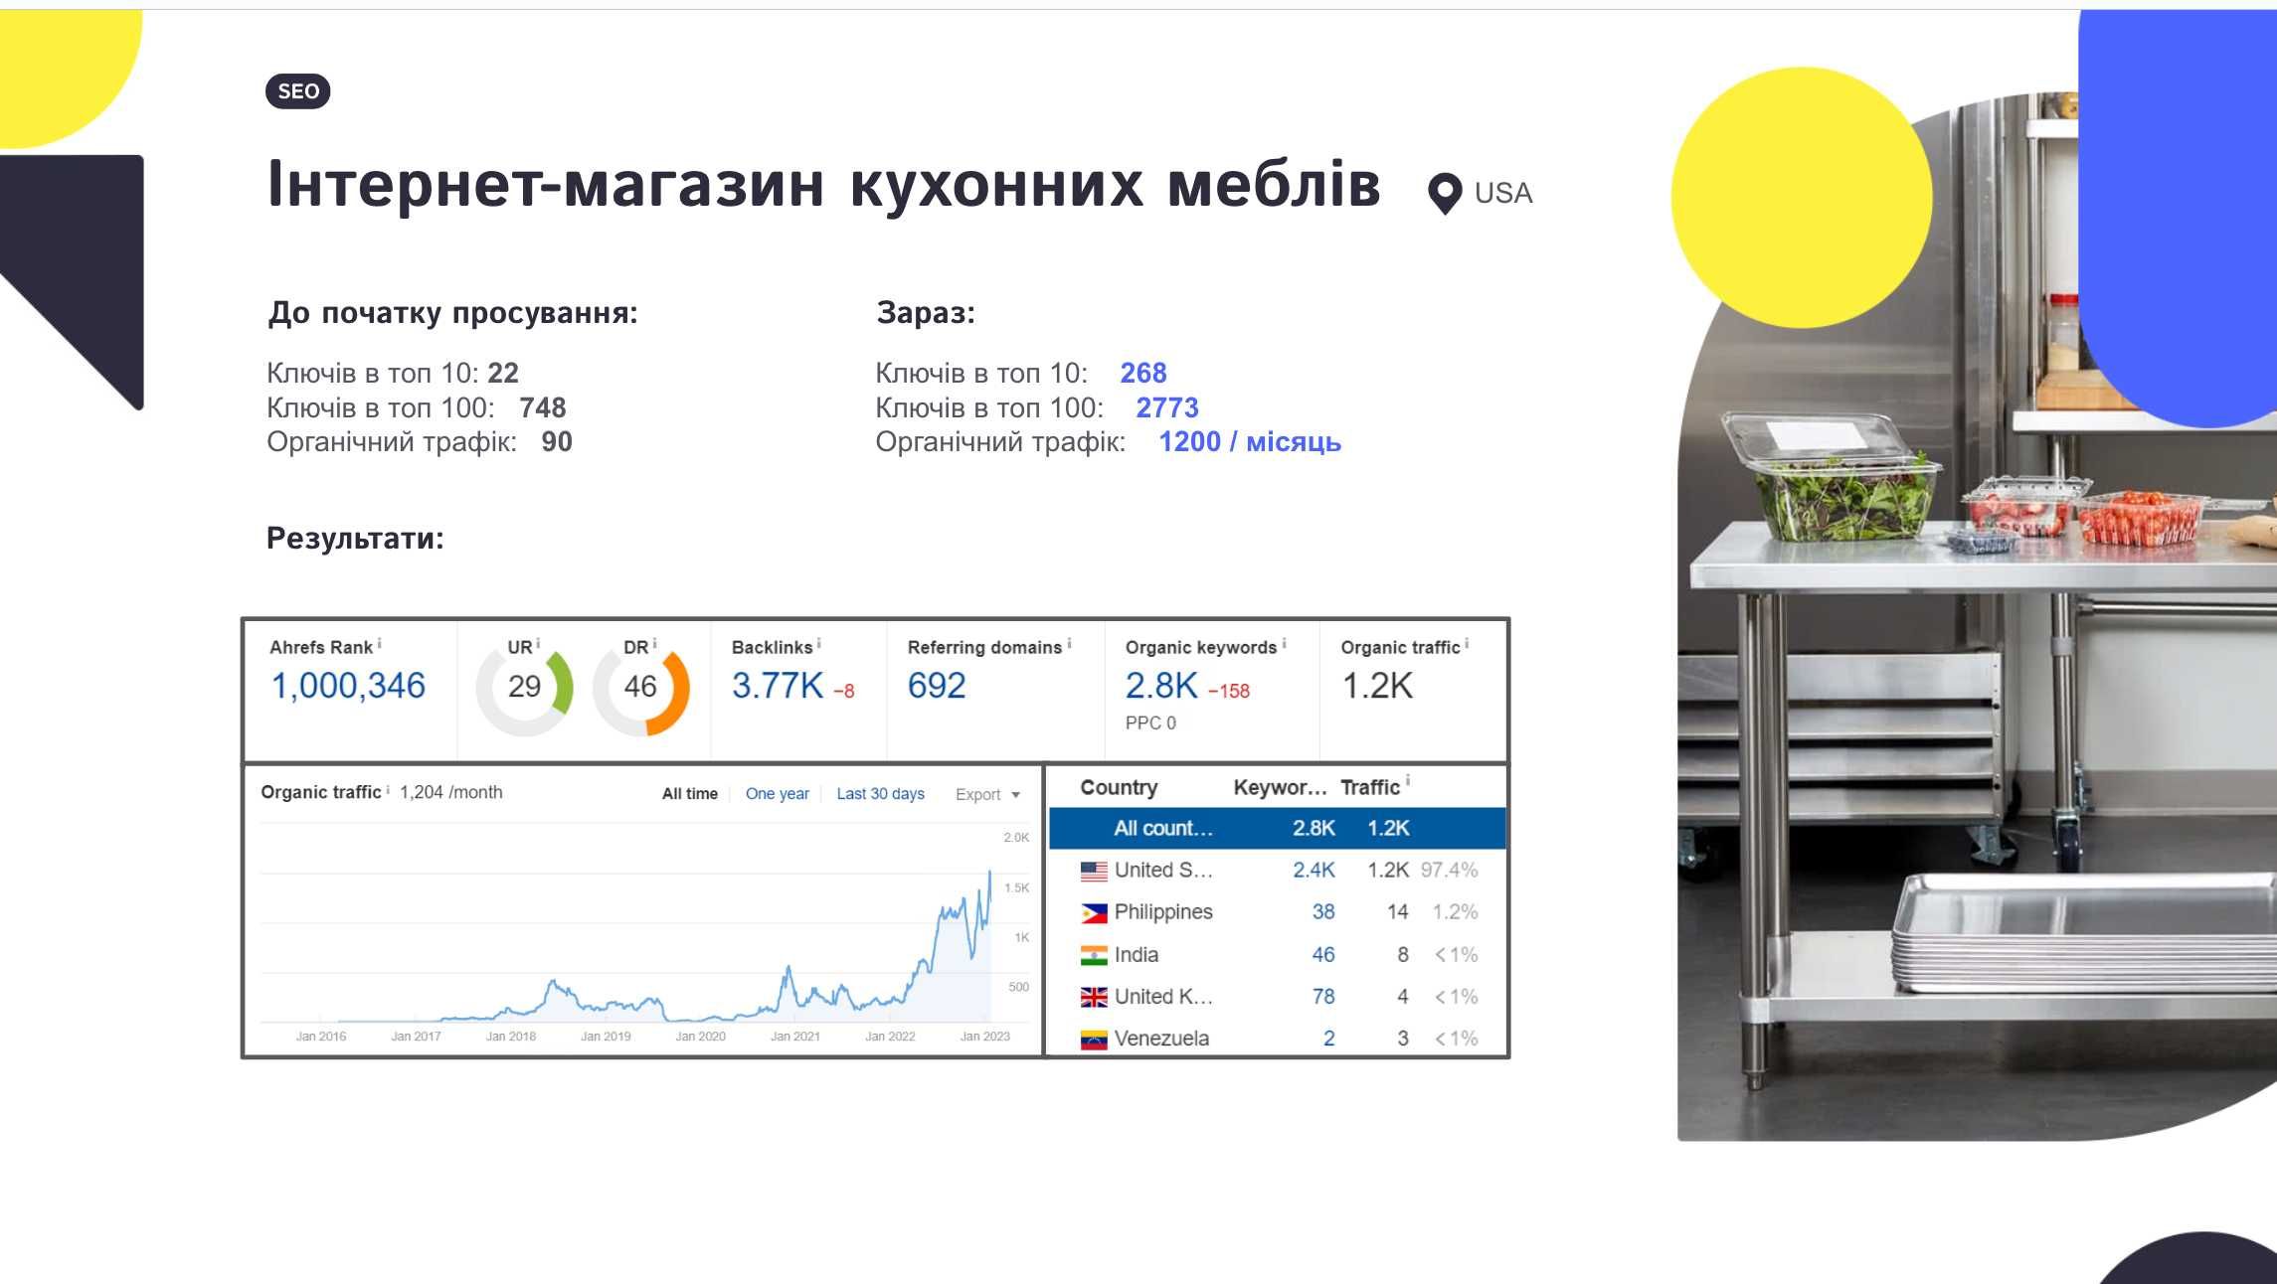Select the One year chart range
Image resolution: width=2277 pixels, height=1284 pixels.
tap(778, 794)
